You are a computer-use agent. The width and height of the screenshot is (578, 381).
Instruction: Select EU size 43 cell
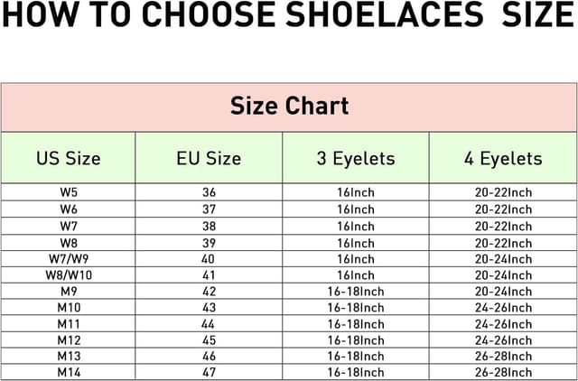click(209, 307)
